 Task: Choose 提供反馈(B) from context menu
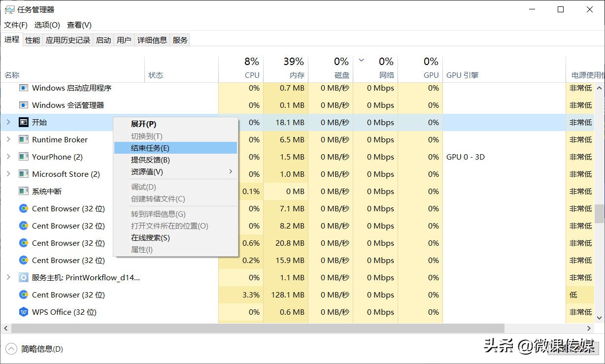[x=175, y=160]
